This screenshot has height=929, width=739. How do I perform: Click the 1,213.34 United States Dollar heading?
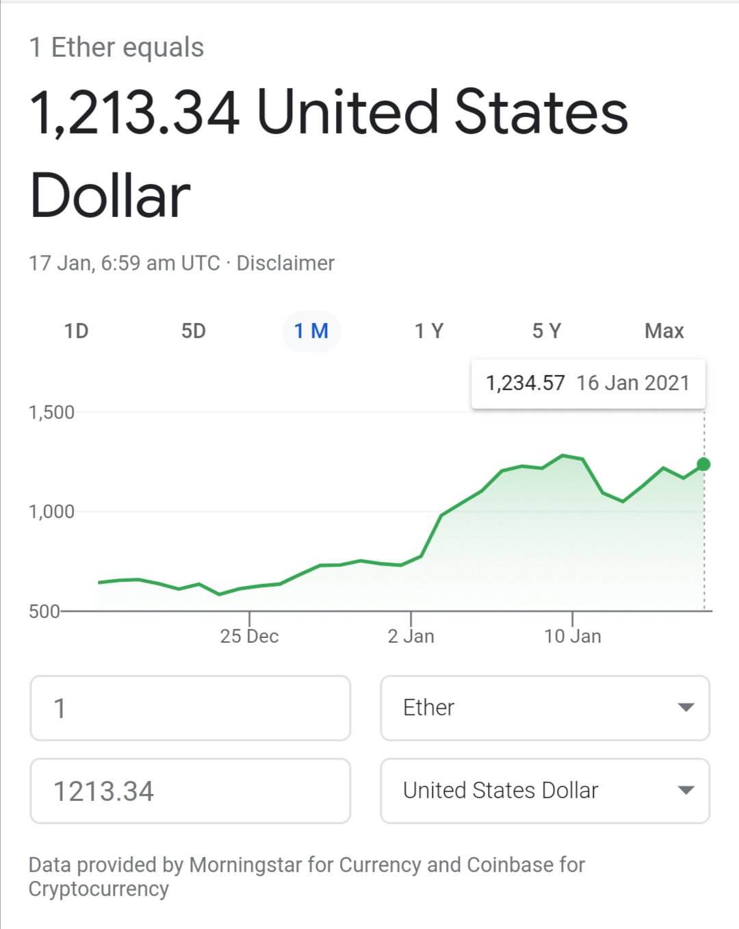328,154
